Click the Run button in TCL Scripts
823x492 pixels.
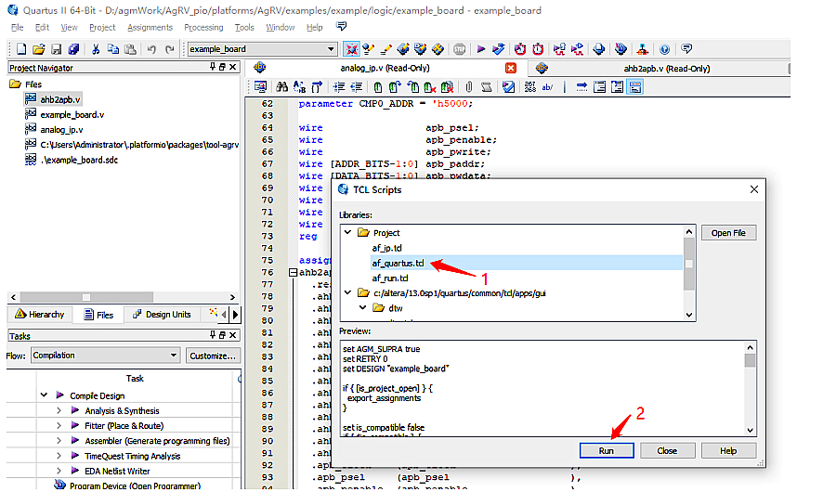tap(607, 450)
